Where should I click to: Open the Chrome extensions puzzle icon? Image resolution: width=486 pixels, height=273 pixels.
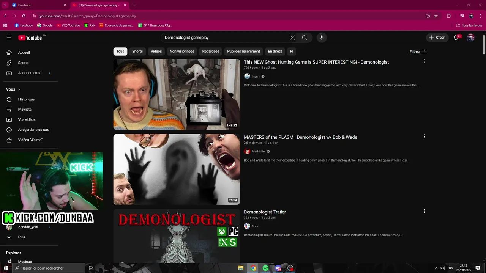point(448,16)
